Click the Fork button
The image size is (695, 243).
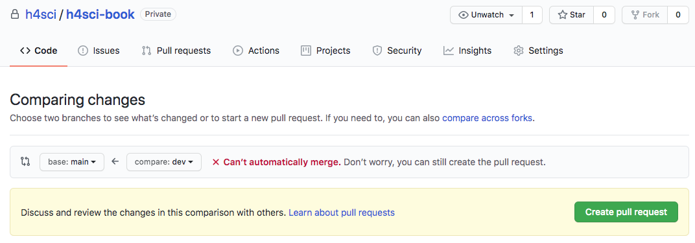(x=644, y=15)
